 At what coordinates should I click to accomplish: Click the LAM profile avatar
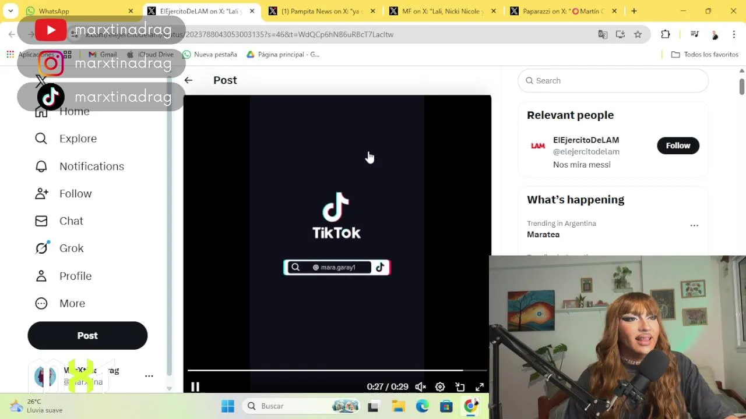tap(538, 146)
